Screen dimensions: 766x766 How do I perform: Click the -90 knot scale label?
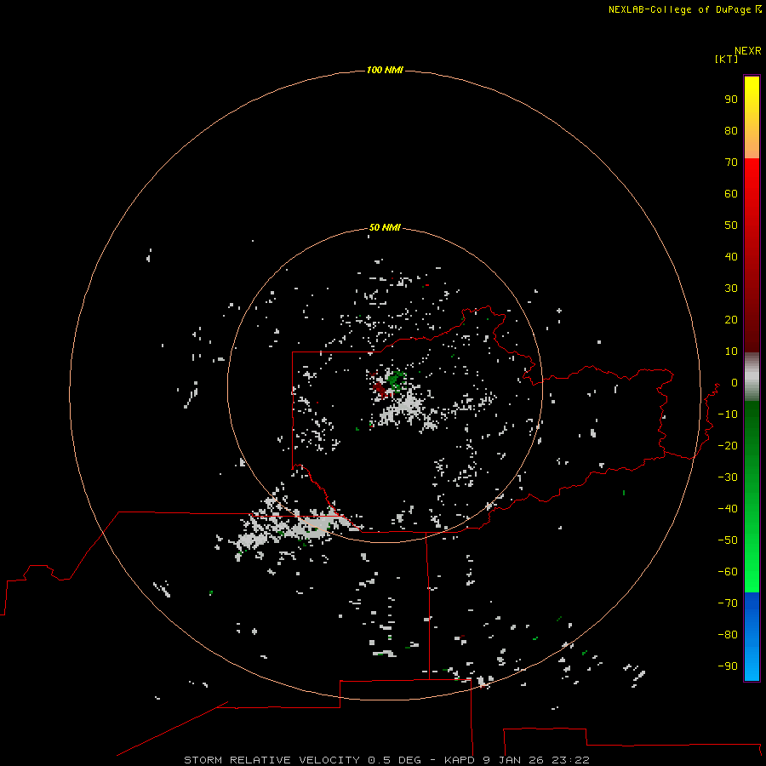click(x=728, y=666)
